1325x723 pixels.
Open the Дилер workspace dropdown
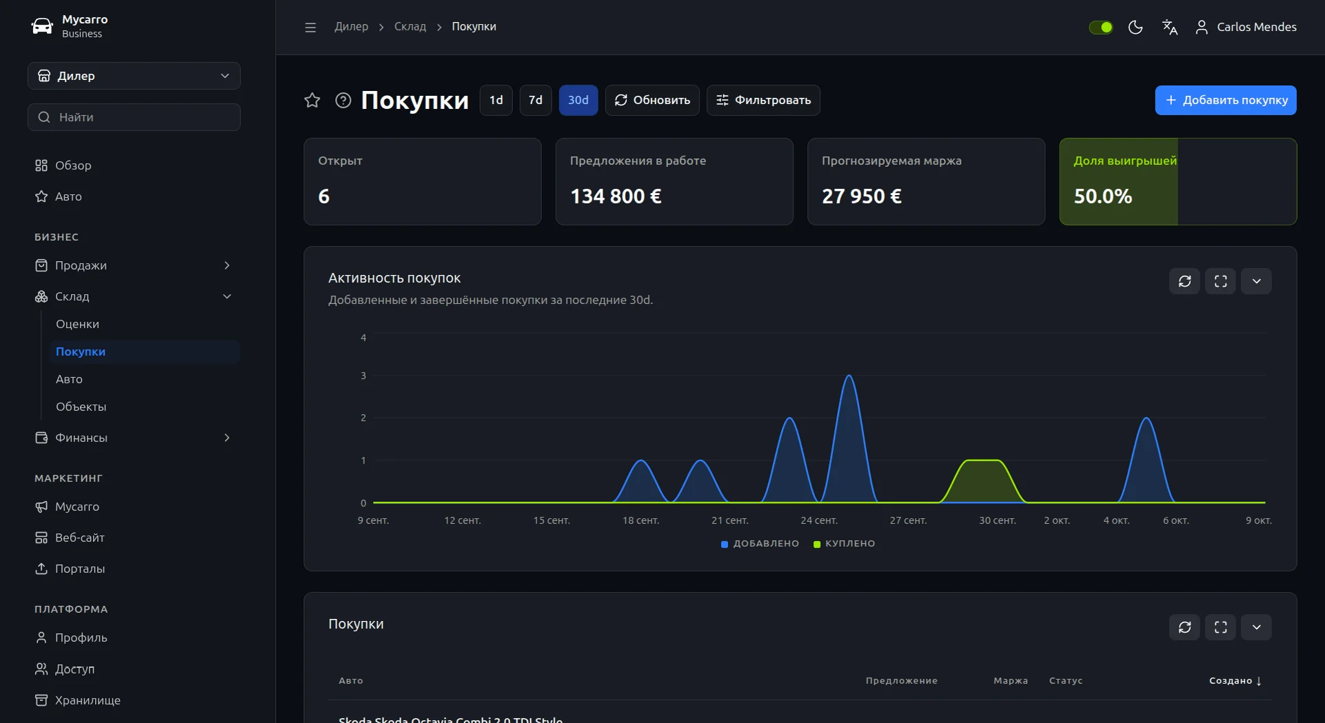134,76
